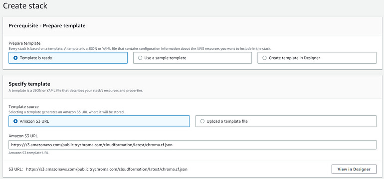Focus the Amazon S3 URL input field
Image resolution: width=384 pixels, height=179 pixels.
[x=192, y=145]
